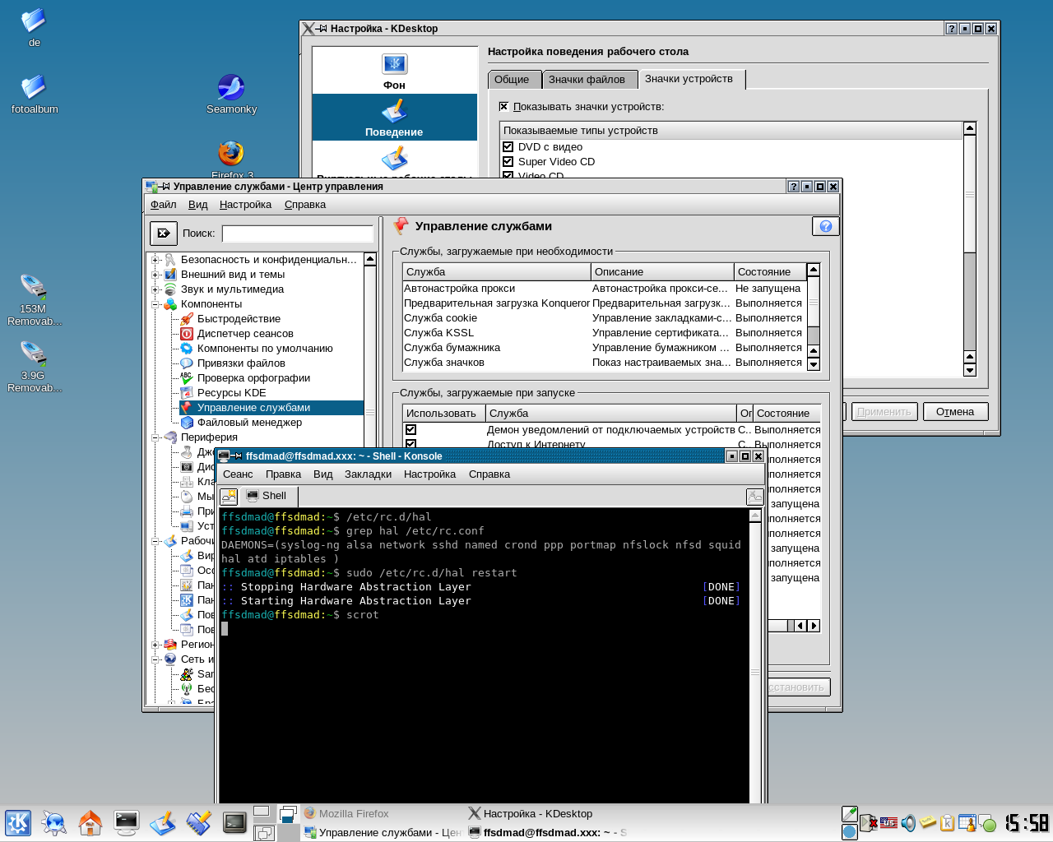Viewport: 1053px width, 842px height.
Task: Open the Seamonky desktop icon
Action: click(x=231, y=89)
